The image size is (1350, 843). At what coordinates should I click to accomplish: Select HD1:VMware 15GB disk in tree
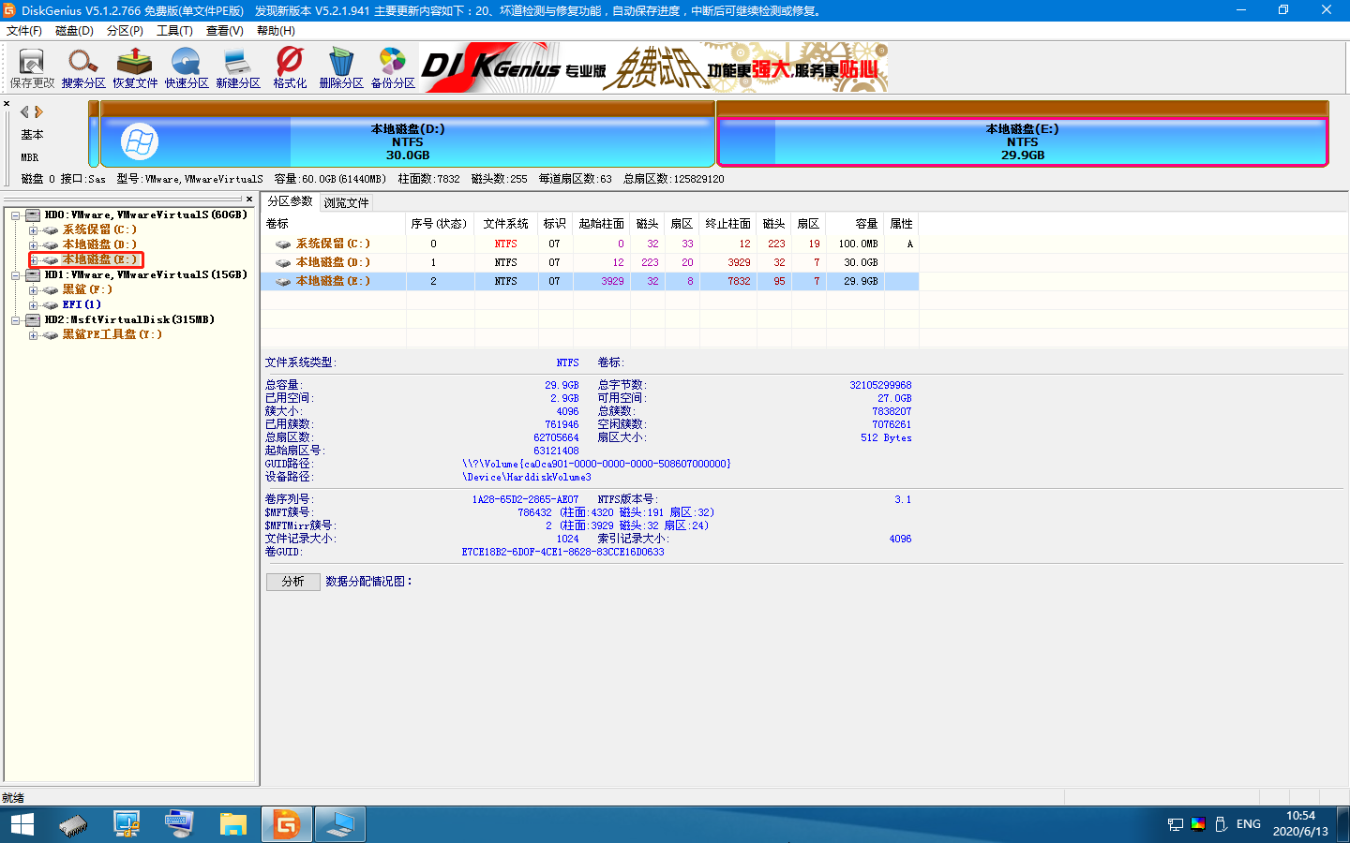pos(145,274)
